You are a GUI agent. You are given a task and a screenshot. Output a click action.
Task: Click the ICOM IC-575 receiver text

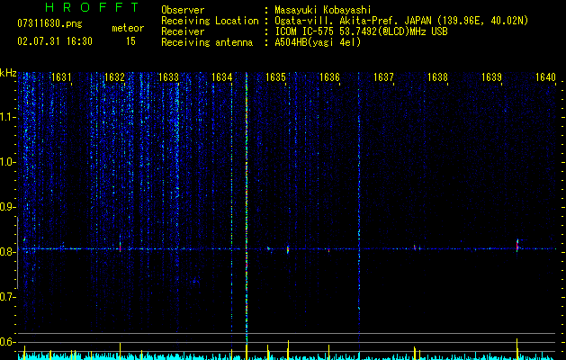coord(361,31)
